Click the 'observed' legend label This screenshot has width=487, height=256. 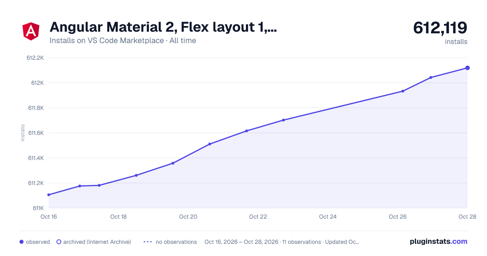pyautogui.click(x=38, y=242)
